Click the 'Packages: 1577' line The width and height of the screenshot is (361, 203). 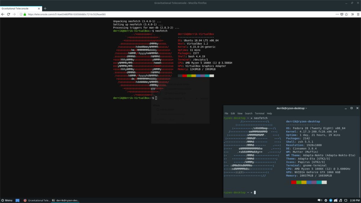click(x=188, y=53)
